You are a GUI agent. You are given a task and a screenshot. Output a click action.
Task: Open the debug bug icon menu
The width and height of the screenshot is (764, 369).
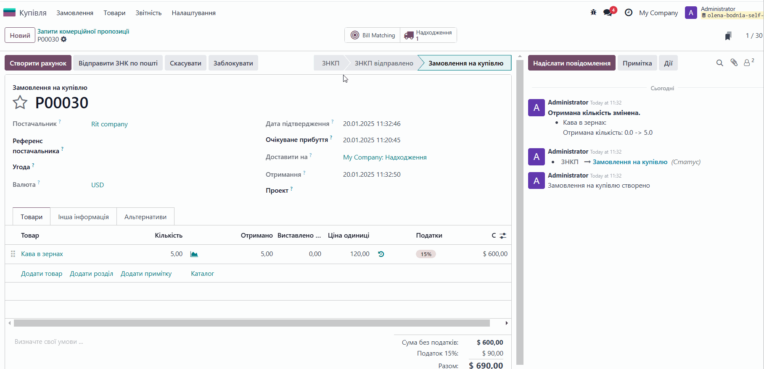click(x=593, y=13)
